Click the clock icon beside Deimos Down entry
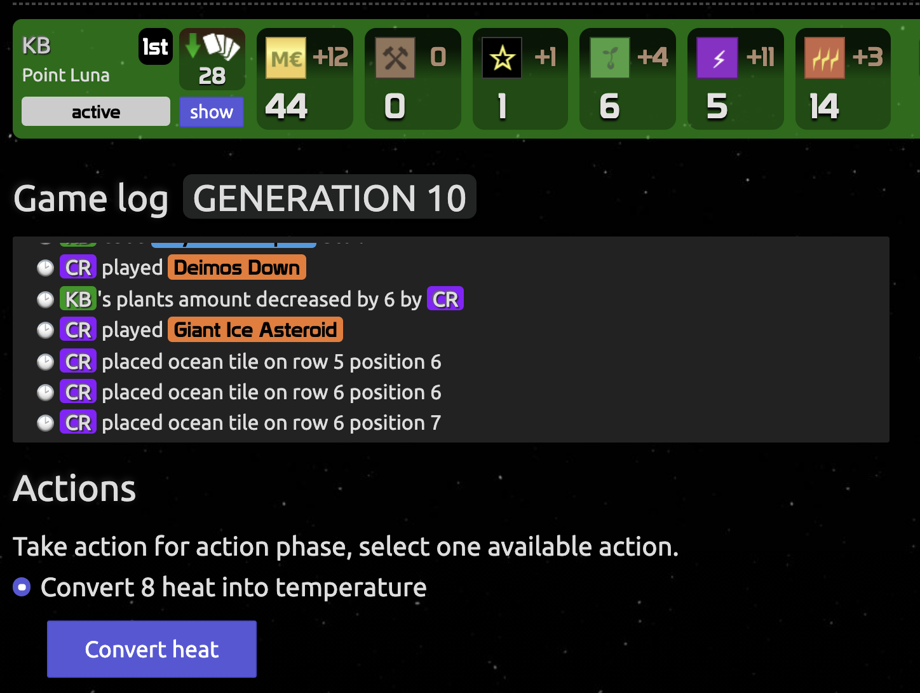 coord(45,268)
